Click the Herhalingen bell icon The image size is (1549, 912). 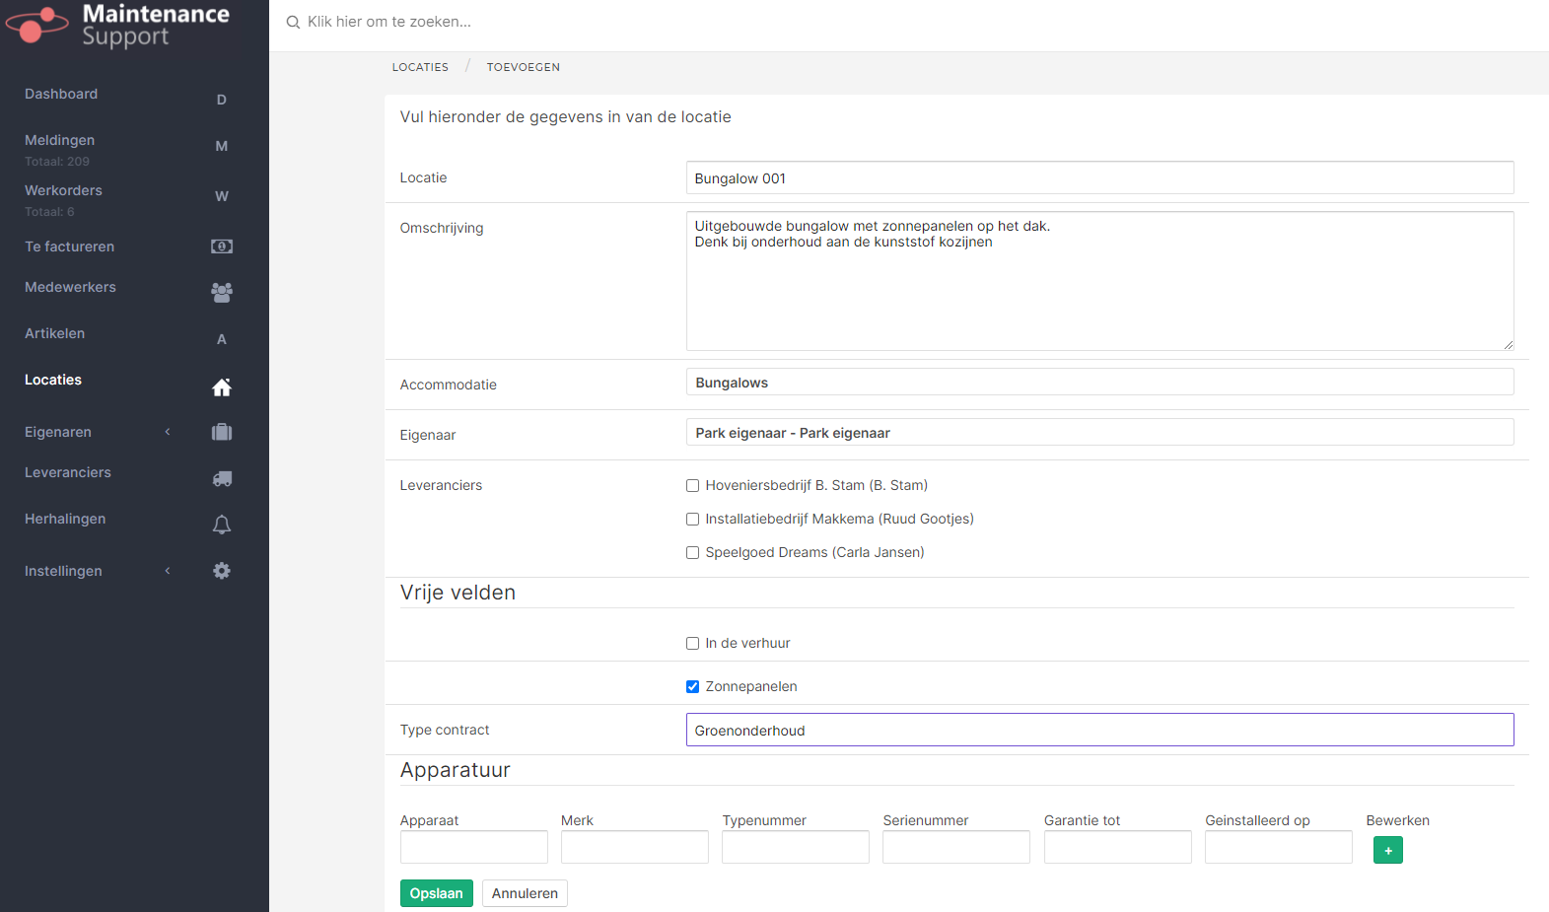[x=222, y=525]
